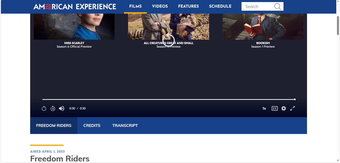Mute the video volume
This screenshot has width=340, height=163.
(x=62, y=108)
